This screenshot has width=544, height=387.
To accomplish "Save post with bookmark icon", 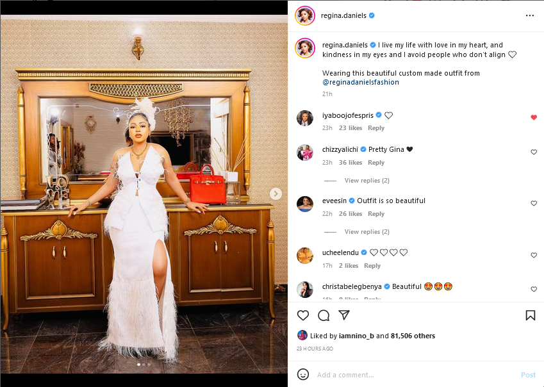I will coord(530,315).
